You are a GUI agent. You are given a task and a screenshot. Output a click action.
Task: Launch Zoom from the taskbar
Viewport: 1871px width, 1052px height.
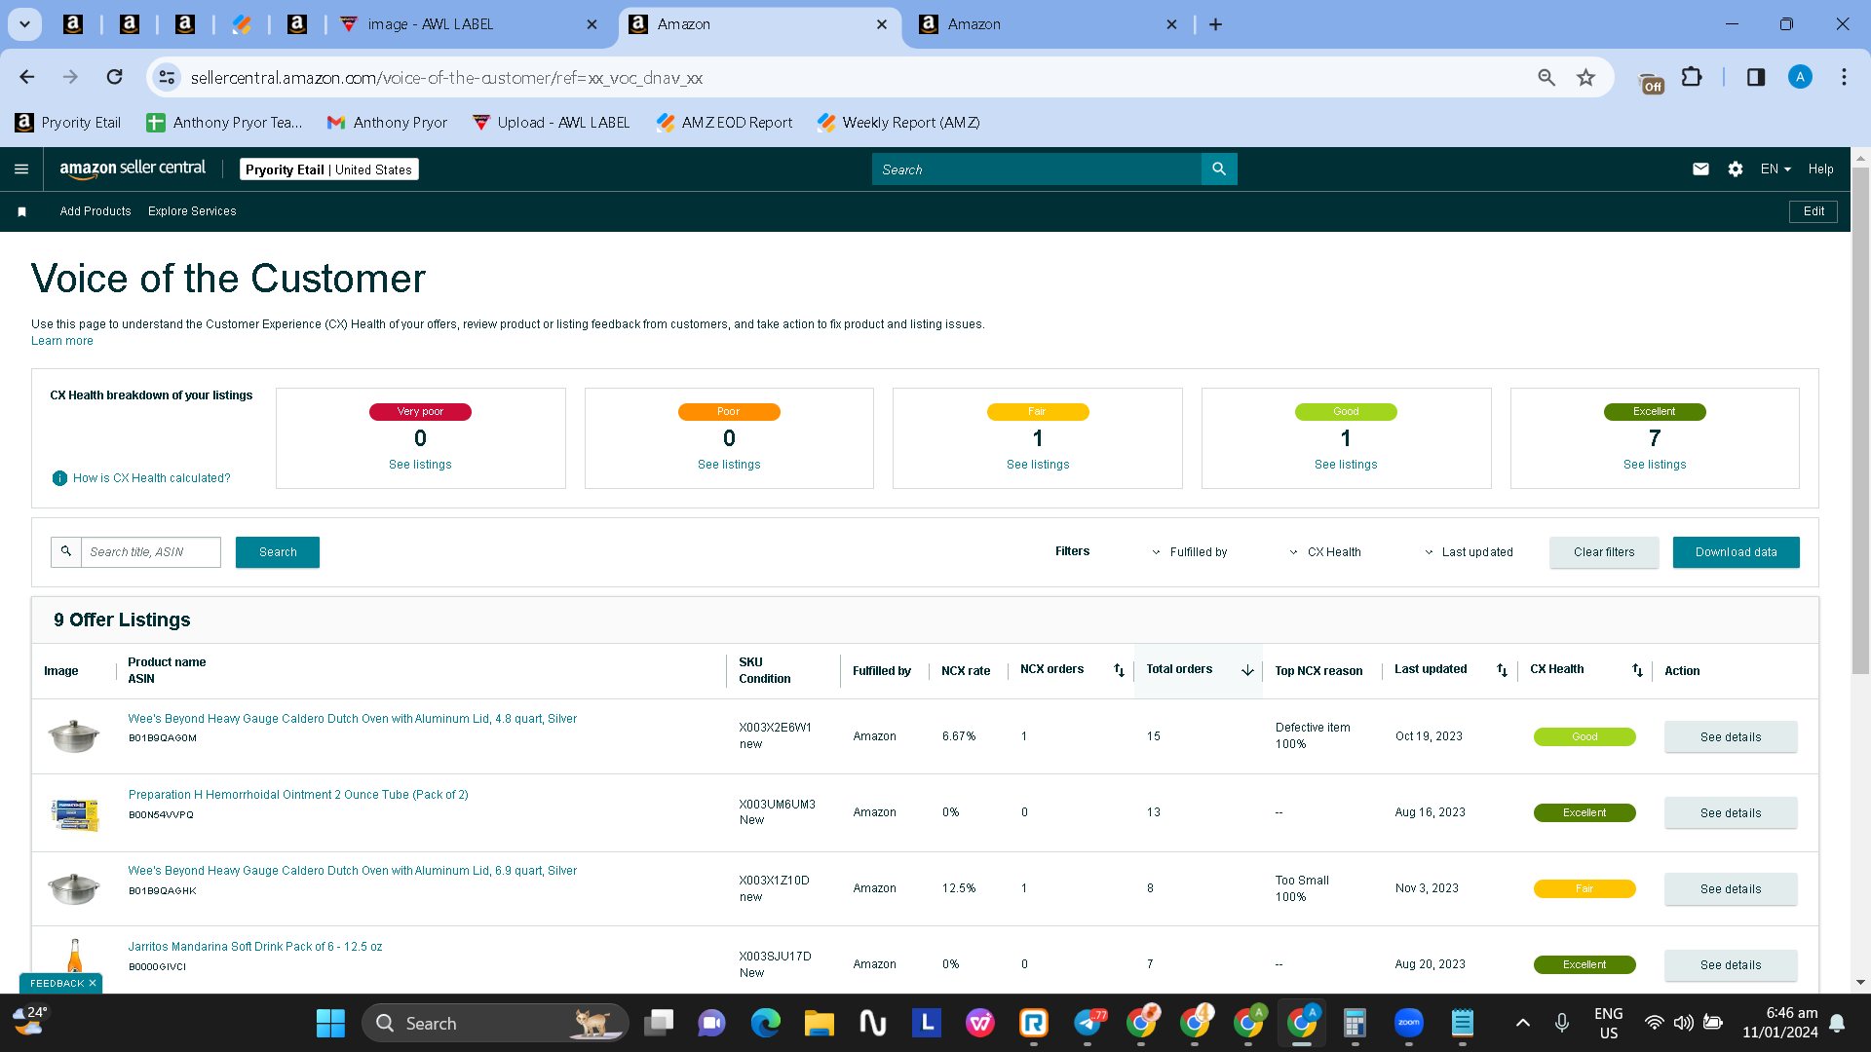[x=1409, y=1023]
